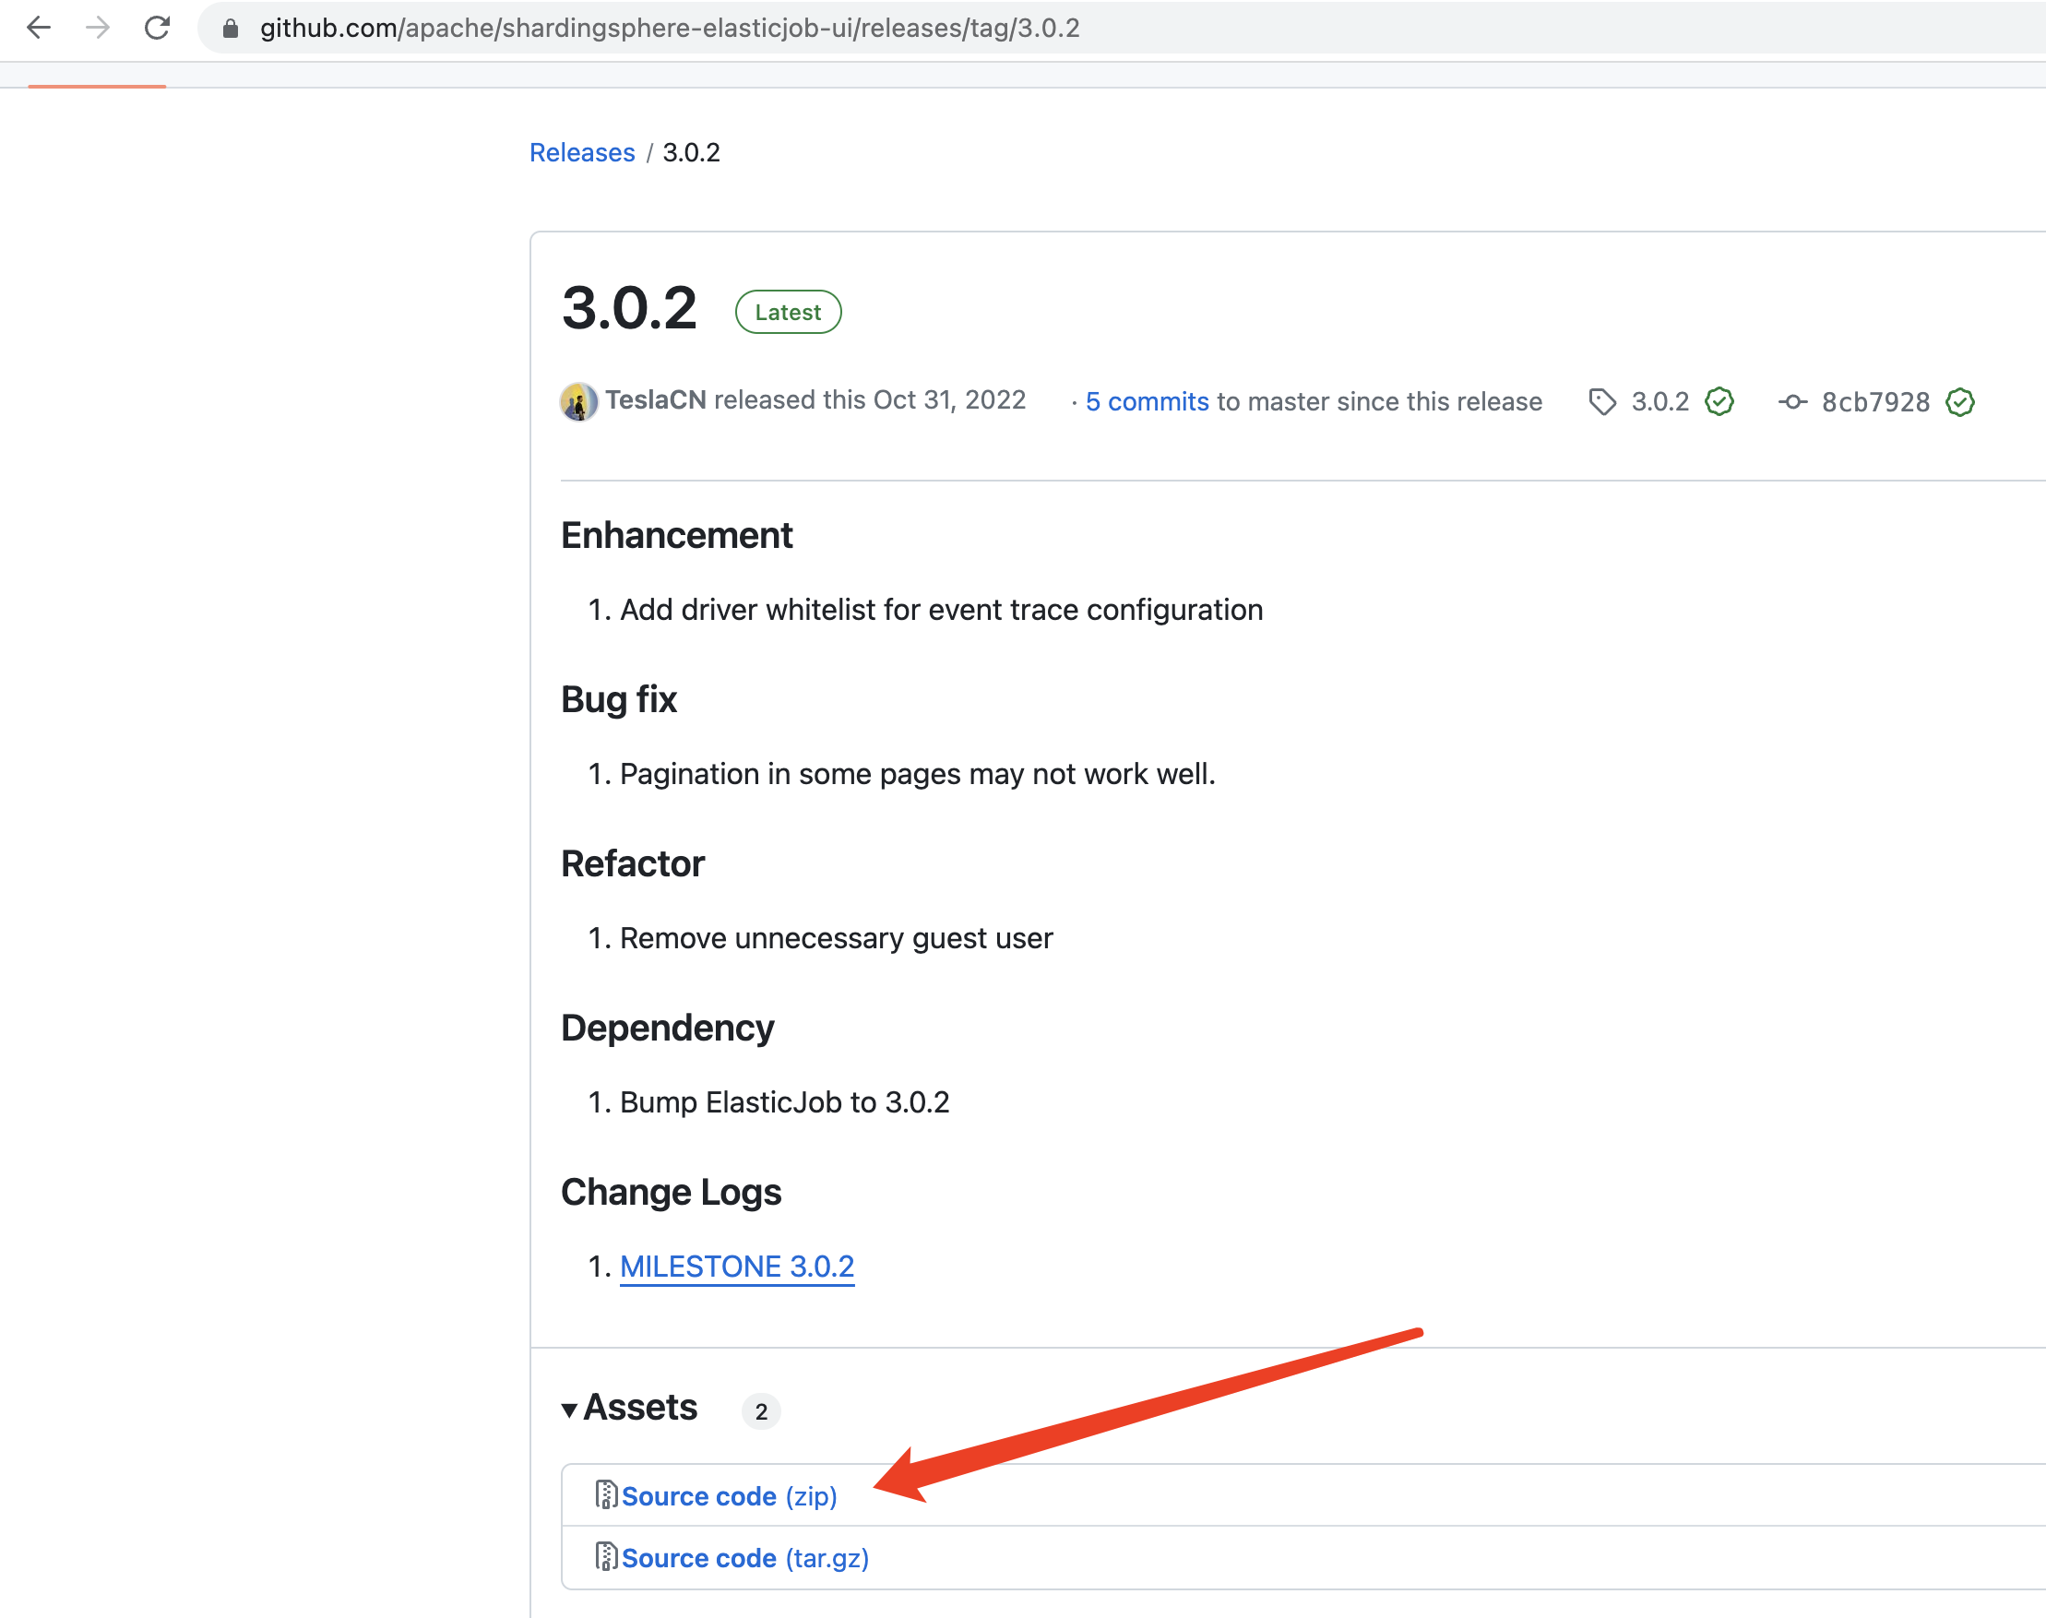The width and height of the screenshot is (2046, 1618).
Task: Open the Releases breadcrumb link
Action: (581, 152)
